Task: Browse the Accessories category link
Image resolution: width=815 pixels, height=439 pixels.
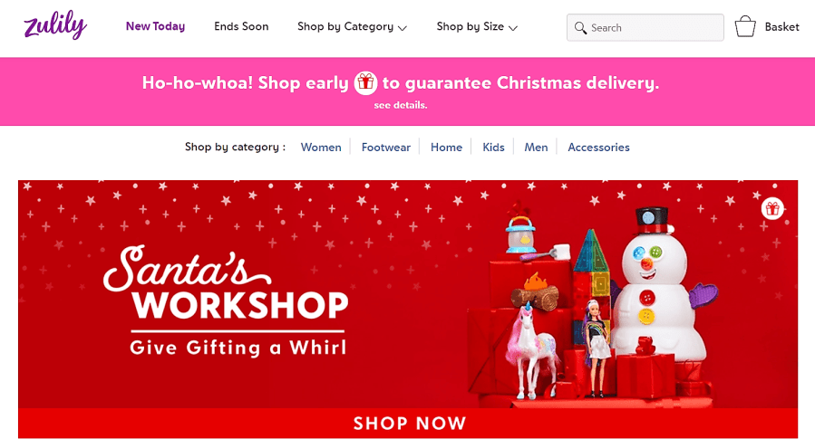Action: 598,148
